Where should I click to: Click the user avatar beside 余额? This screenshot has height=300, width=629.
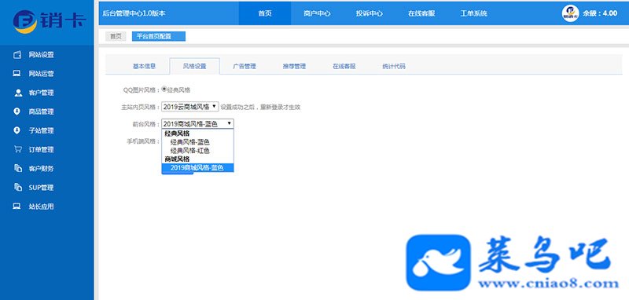tap(570, 13)
